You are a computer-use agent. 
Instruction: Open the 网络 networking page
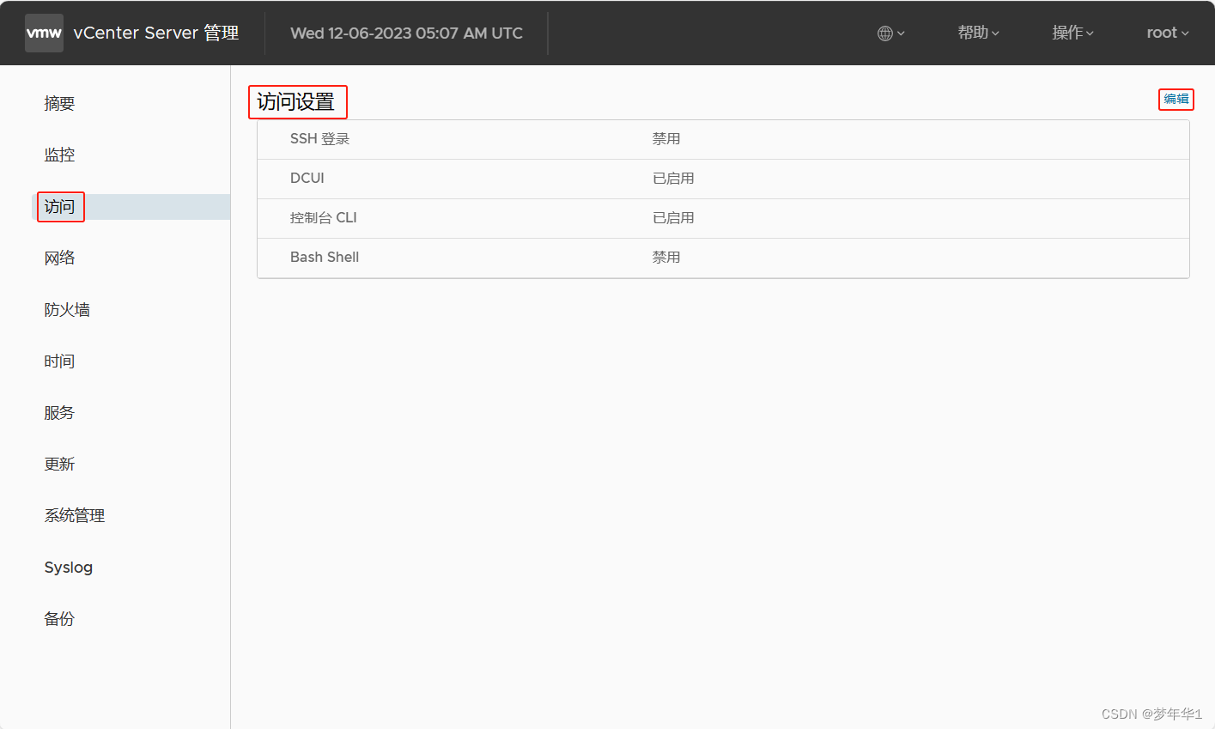point(59,258)
